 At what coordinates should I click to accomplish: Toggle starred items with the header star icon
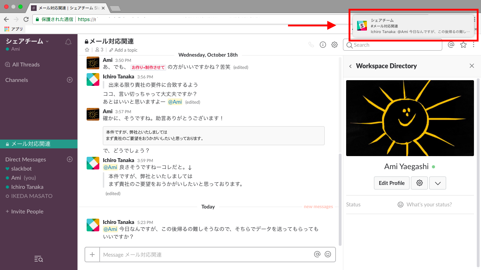click(463, 45)
